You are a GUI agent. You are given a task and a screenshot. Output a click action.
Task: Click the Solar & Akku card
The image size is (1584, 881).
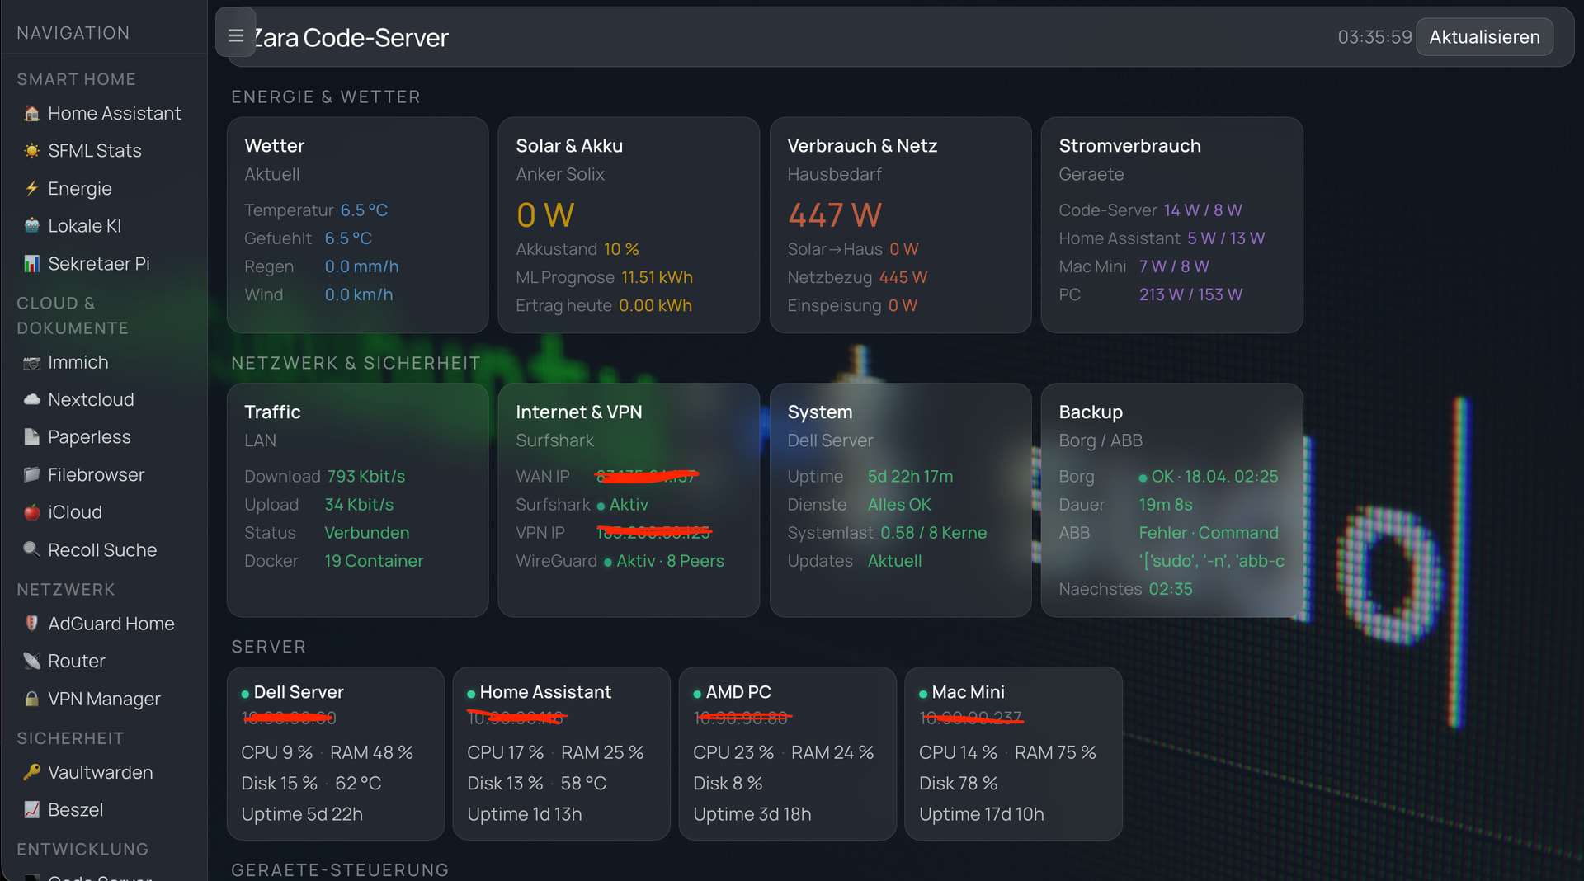[x=628, y=225]
